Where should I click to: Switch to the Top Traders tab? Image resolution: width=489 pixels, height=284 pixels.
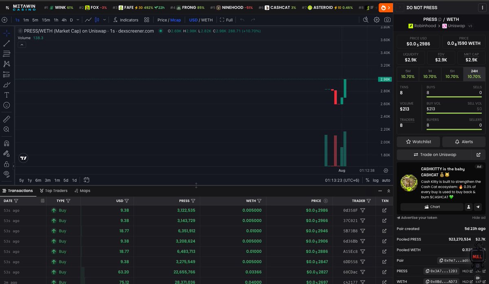click(x=53, y=191)
